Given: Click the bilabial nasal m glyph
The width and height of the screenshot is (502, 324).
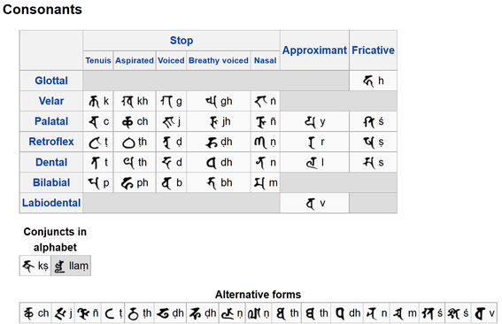Looking at the screenshot, I should coord(259,183).
